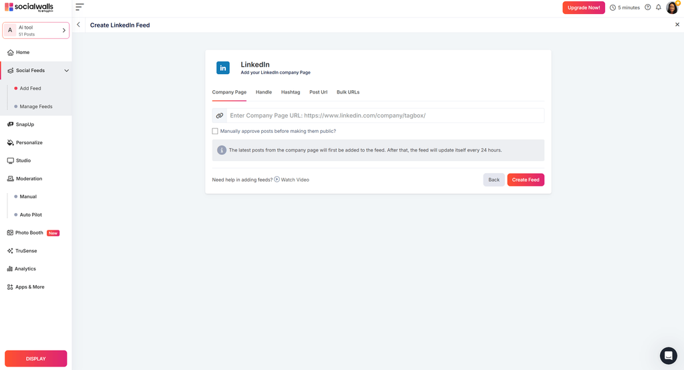Image resolution: width=684 pixels, height=370 pixels.
Task: Switch to the Company Page tab
Action: pos(229,92)
